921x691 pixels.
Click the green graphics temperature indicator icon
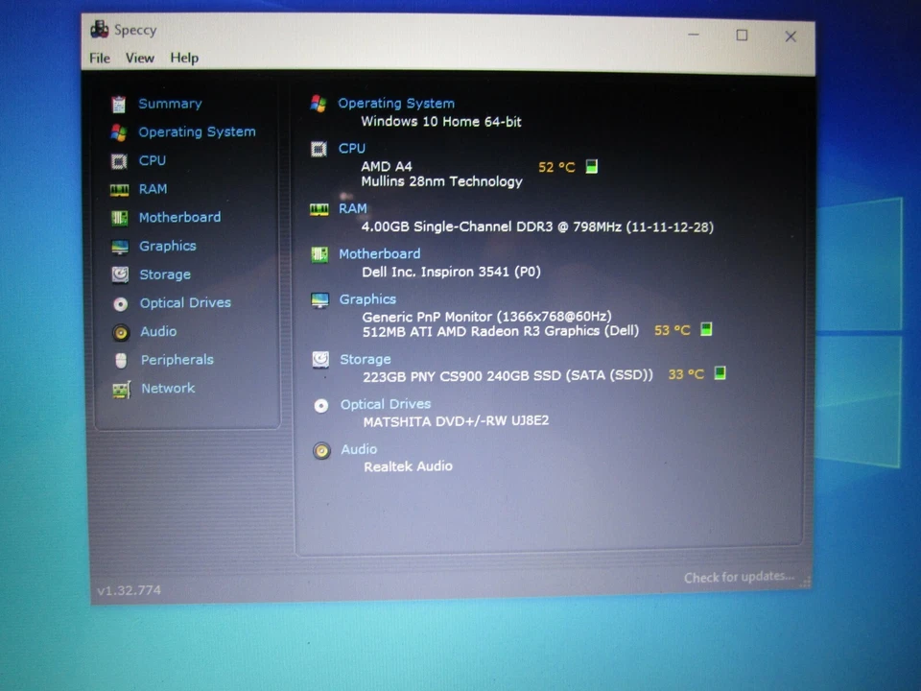[706, 329]
